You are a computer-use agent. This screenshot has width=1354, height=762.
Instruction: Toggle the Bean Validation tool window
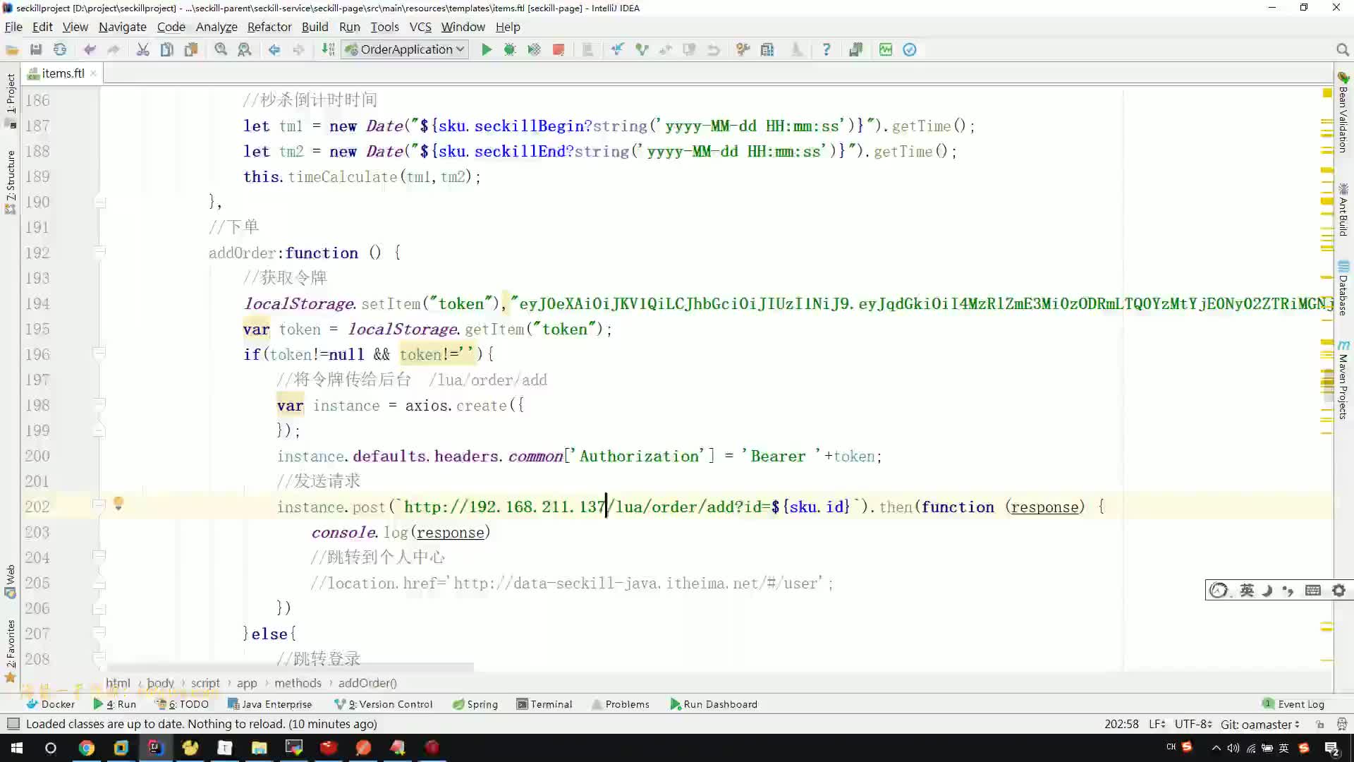1343,113
